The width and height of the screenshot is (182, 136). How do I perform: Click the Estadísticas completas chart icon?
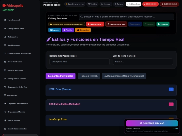point(5,129)
